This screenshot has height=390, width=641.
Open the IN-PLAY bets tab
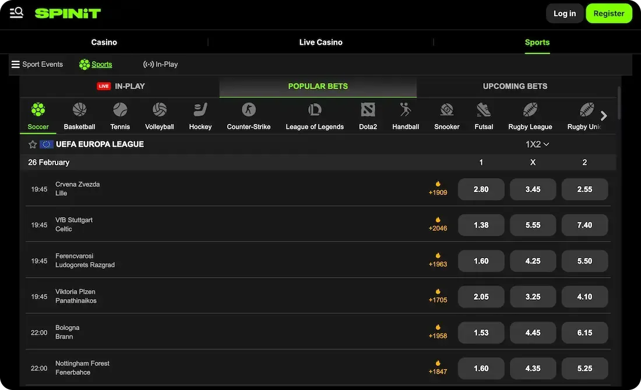121,86
